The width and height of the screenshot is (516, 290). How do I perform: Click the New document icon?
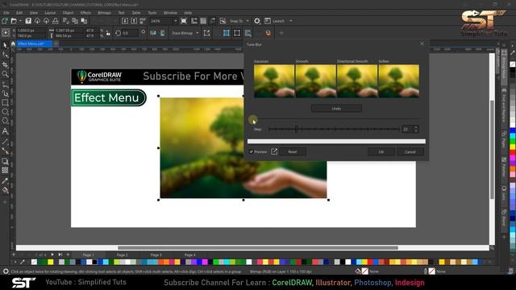5,21
